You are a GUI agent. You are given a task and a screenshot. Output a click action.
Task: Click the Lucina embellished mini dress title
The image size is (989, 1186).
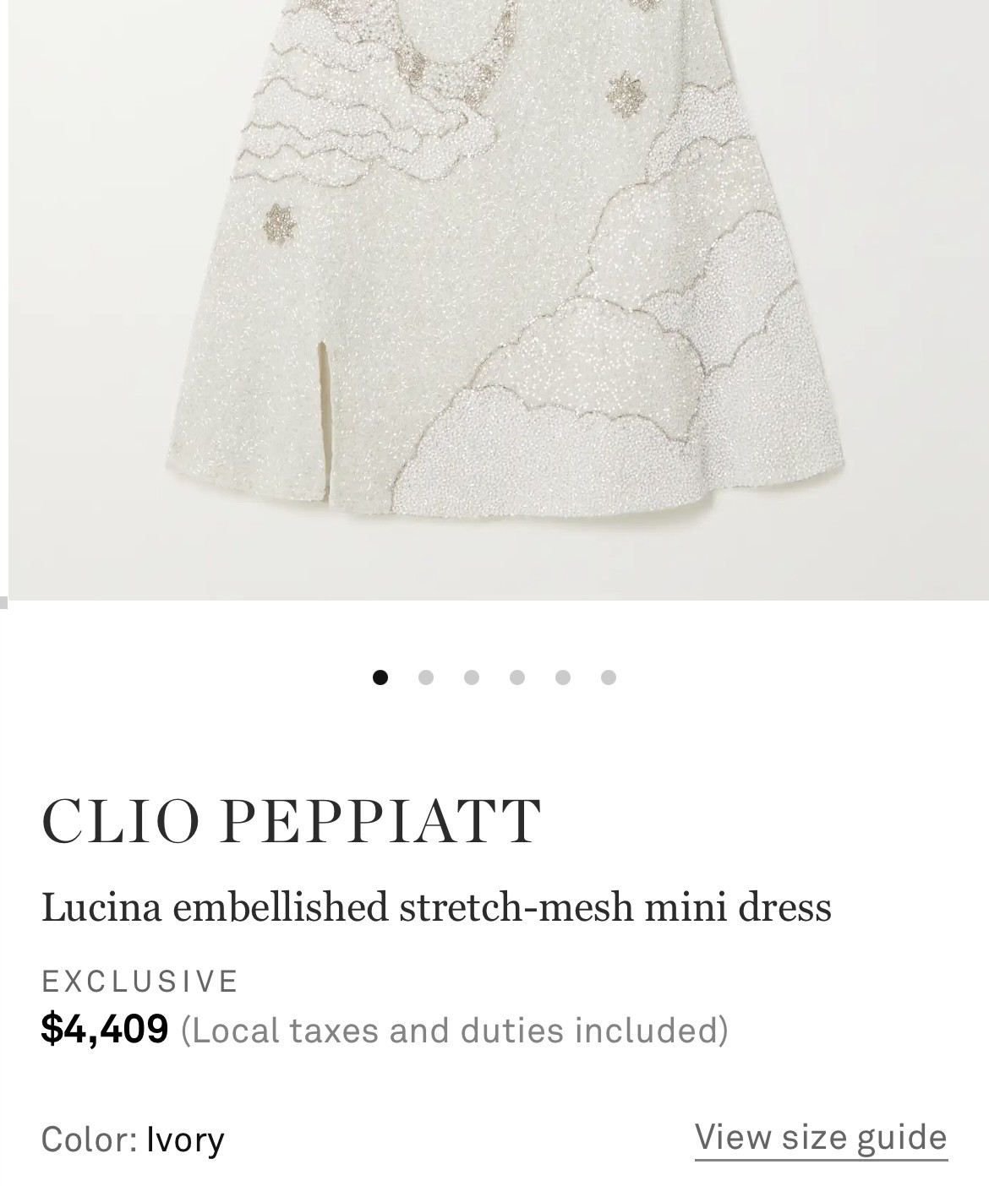click(x=436, y=908)
